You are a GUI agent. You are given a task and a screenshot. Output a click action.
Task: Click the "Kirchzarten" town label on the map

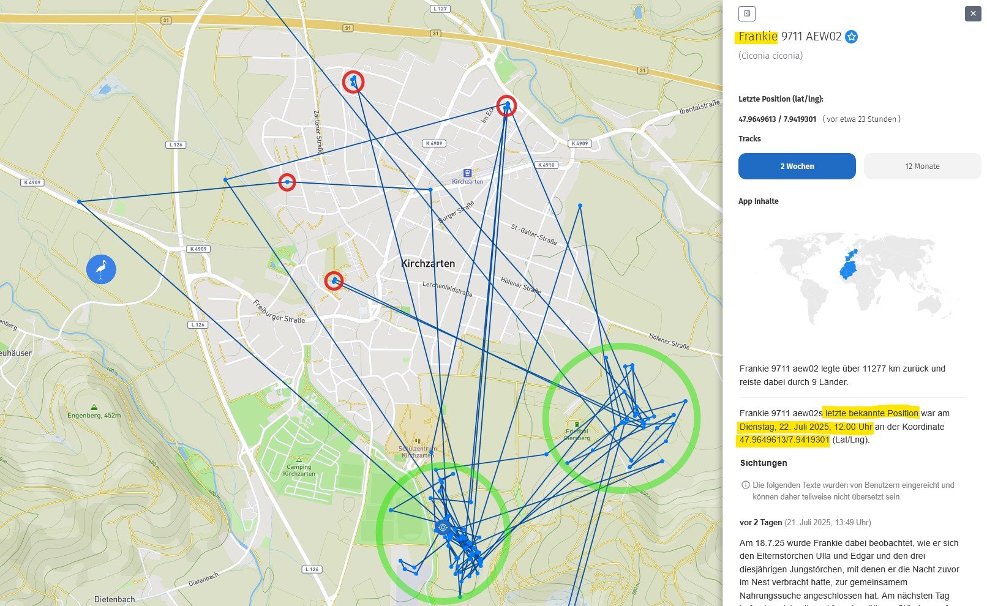[x=427, y=264]
